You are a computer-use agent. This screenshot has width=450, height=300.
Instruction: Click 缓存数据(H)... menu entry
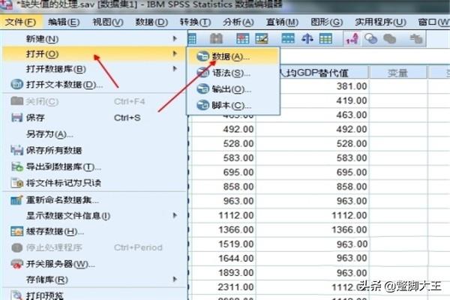[94, 232]
